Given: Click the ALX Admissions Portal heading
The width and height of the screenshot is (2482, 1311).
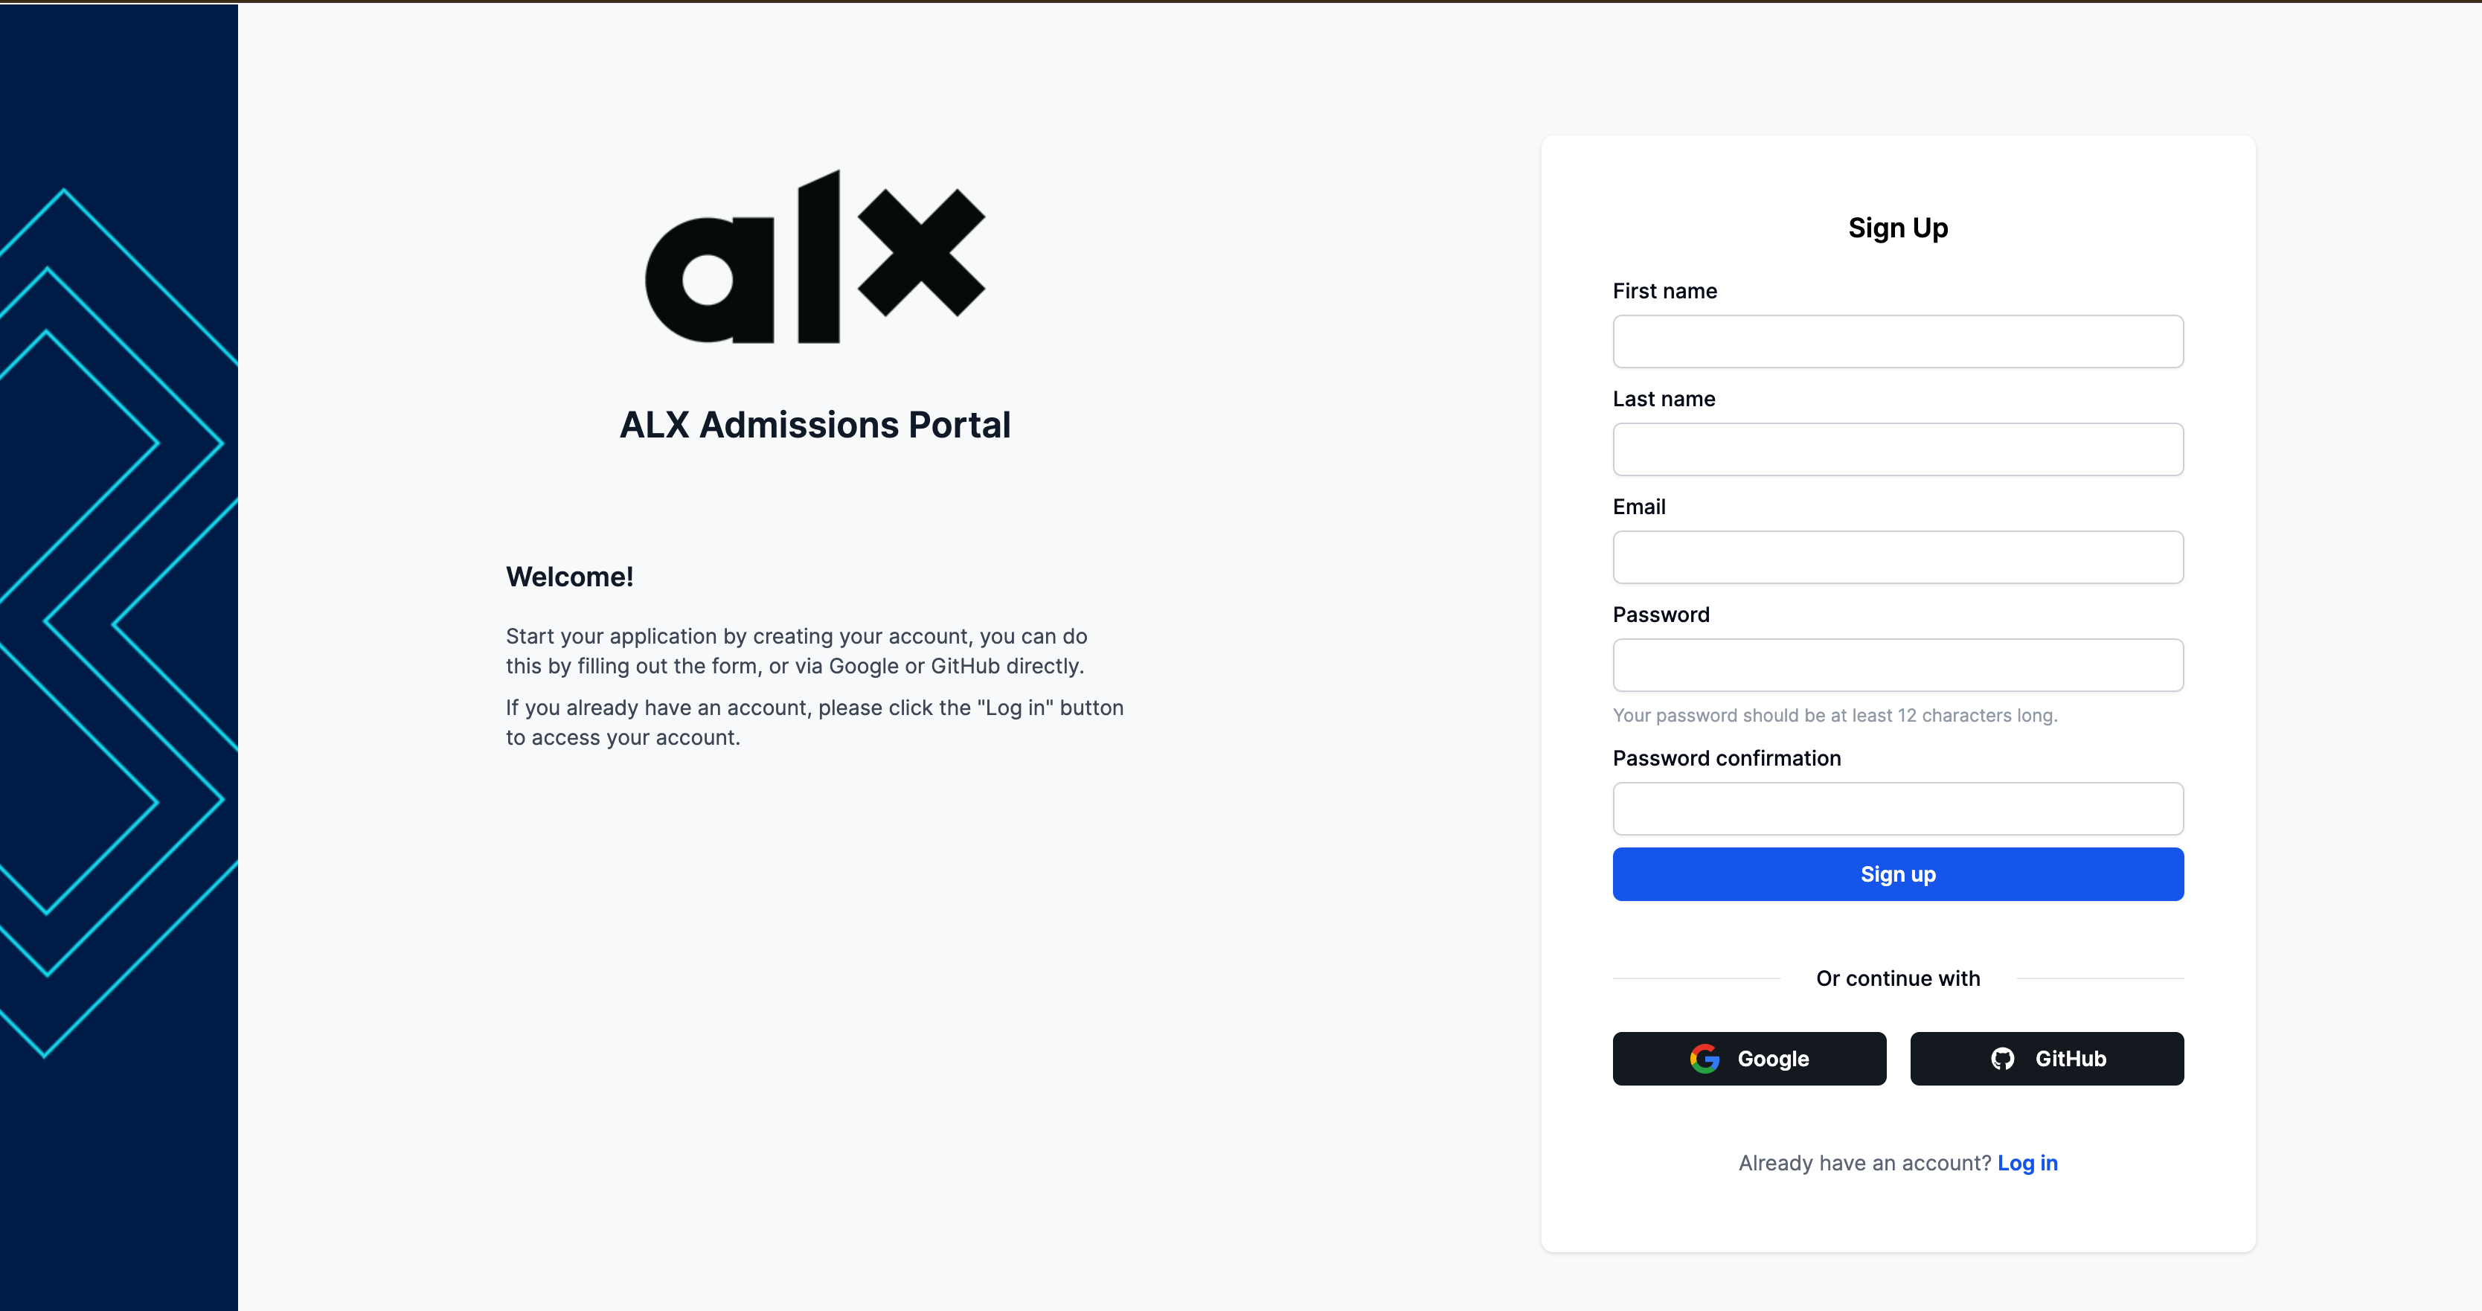Looking at the screenshot, I should tap(815, 425).
